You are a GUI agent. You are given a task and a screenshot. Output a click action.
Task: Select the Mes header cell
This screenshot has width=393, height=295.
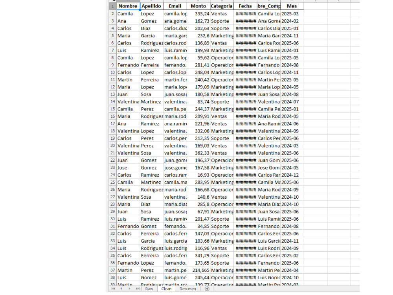click(x=292, y=6)
